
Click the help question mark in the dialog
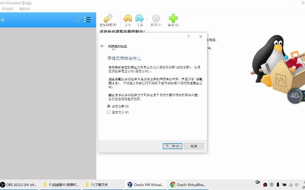pos(188,37)
